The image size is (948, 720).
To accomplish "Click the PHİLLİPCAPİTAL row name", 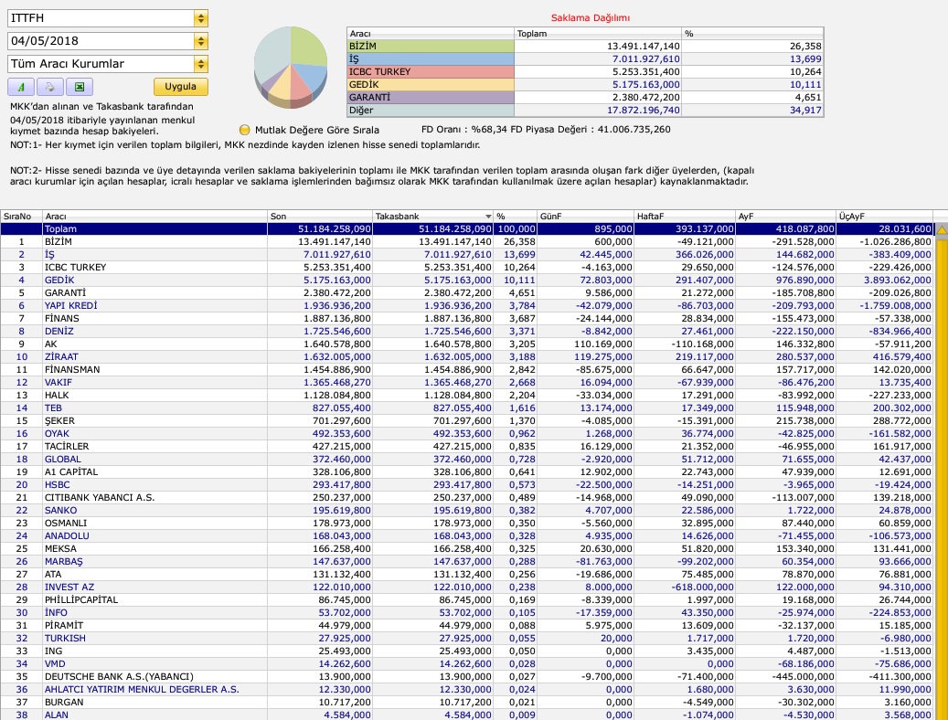I will 81,599.
